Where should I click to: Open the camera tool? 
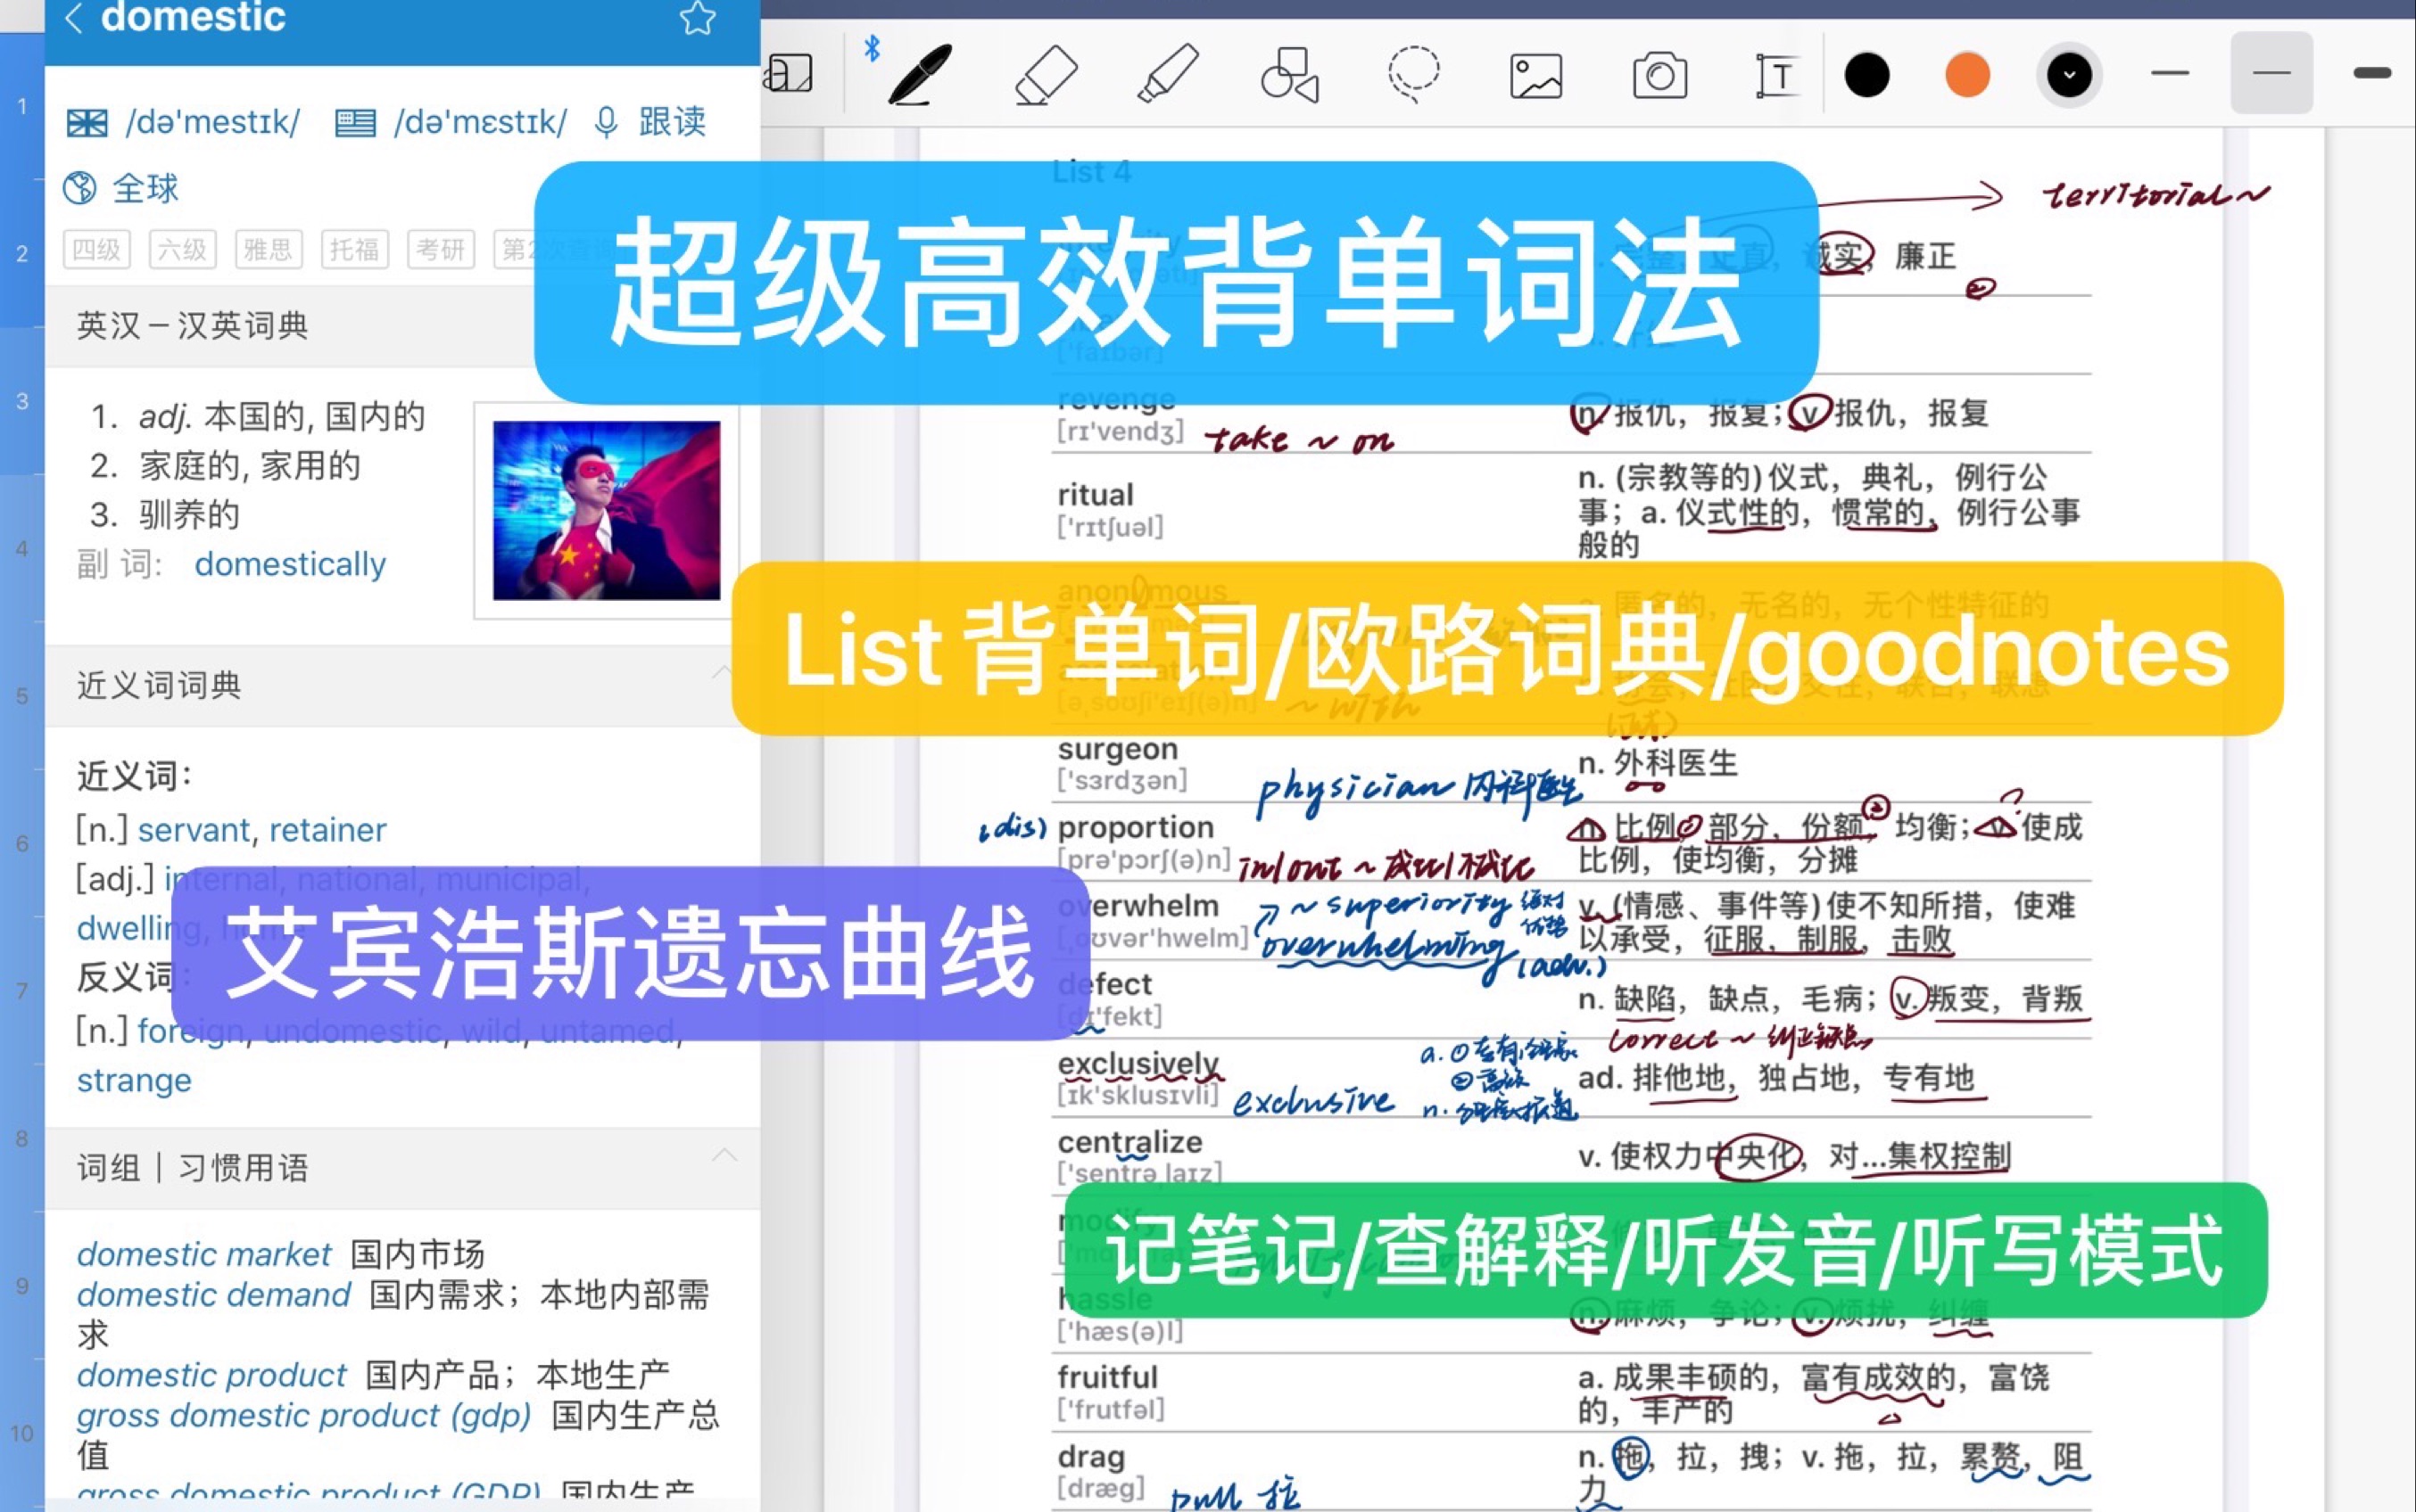pos(1659,76)
